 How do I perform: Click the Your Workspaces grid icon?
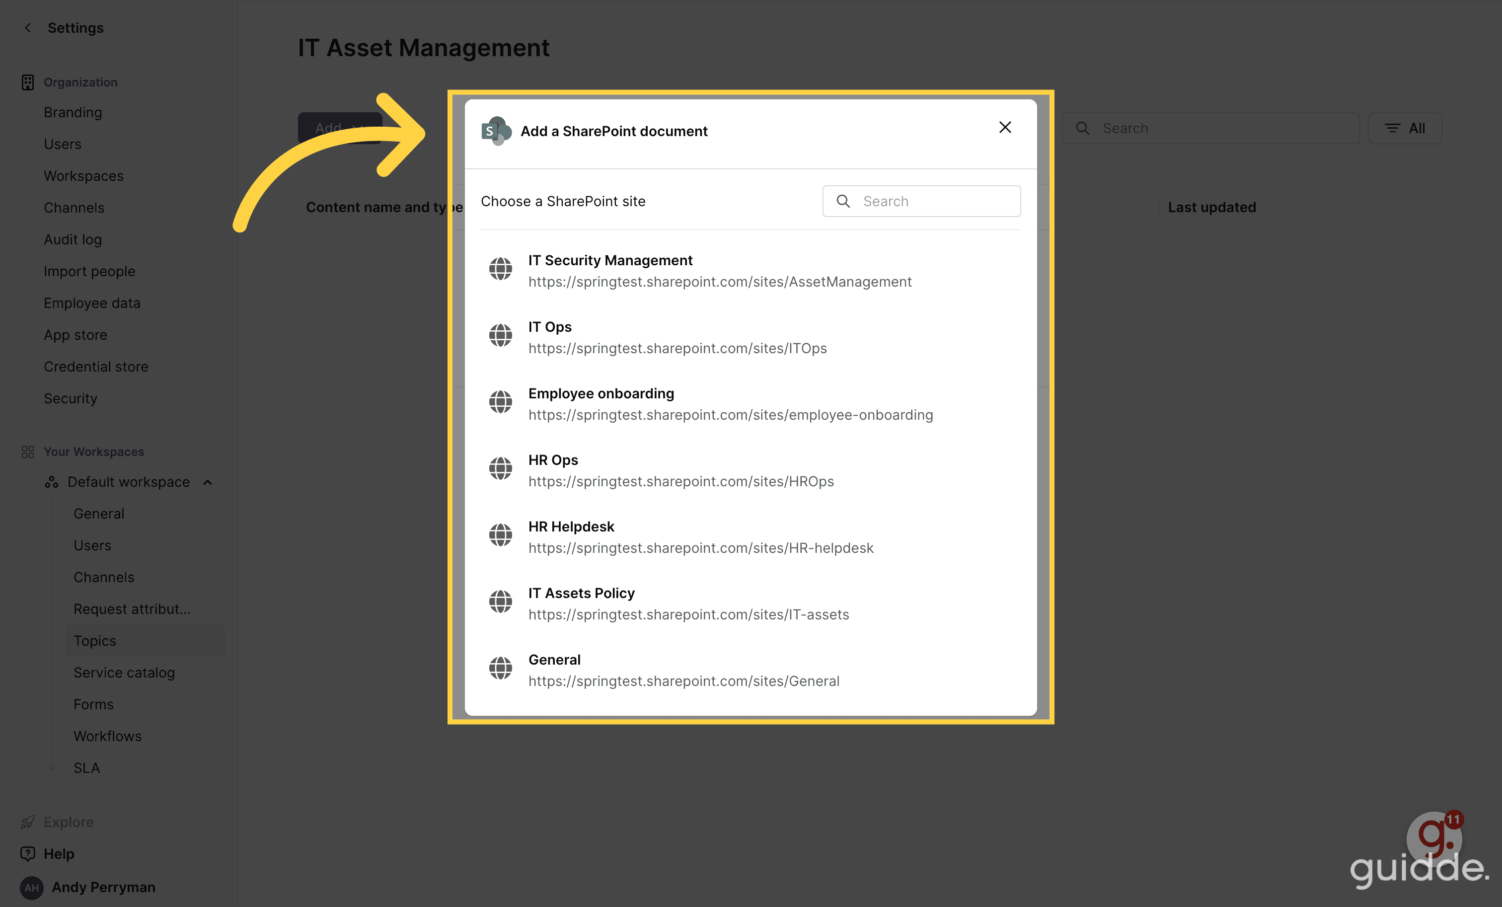(27, 452)
